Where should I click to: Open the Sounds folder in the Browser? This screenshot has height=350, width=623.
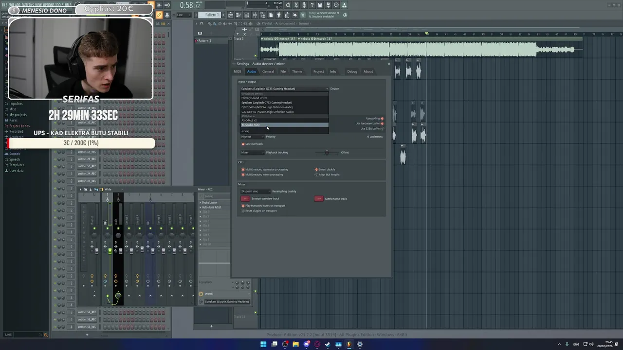click(15, 154)
